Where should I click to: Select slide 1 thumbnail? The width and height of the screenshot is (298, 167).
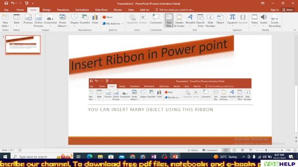(23, 45)
